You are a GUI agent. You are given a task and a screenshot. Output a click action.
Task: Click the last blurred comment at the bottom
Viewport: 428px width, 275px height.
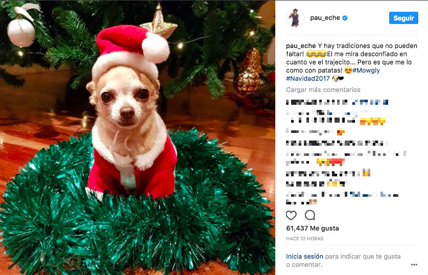(x=342, y=198)
